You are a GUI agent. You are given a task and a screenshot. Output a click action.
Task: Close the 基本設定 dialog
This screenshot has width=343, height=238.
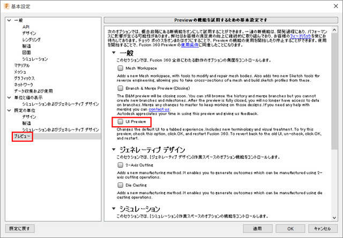pos(336,6)
